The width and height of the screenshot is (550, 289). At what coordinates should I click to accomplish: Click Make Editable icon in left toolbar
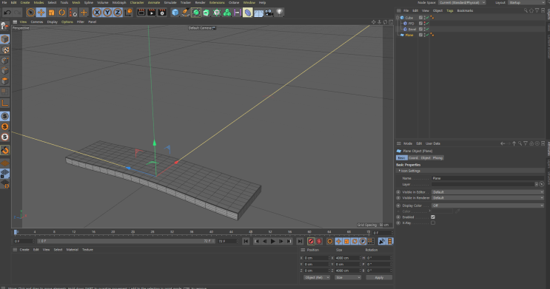coord(5,26)
